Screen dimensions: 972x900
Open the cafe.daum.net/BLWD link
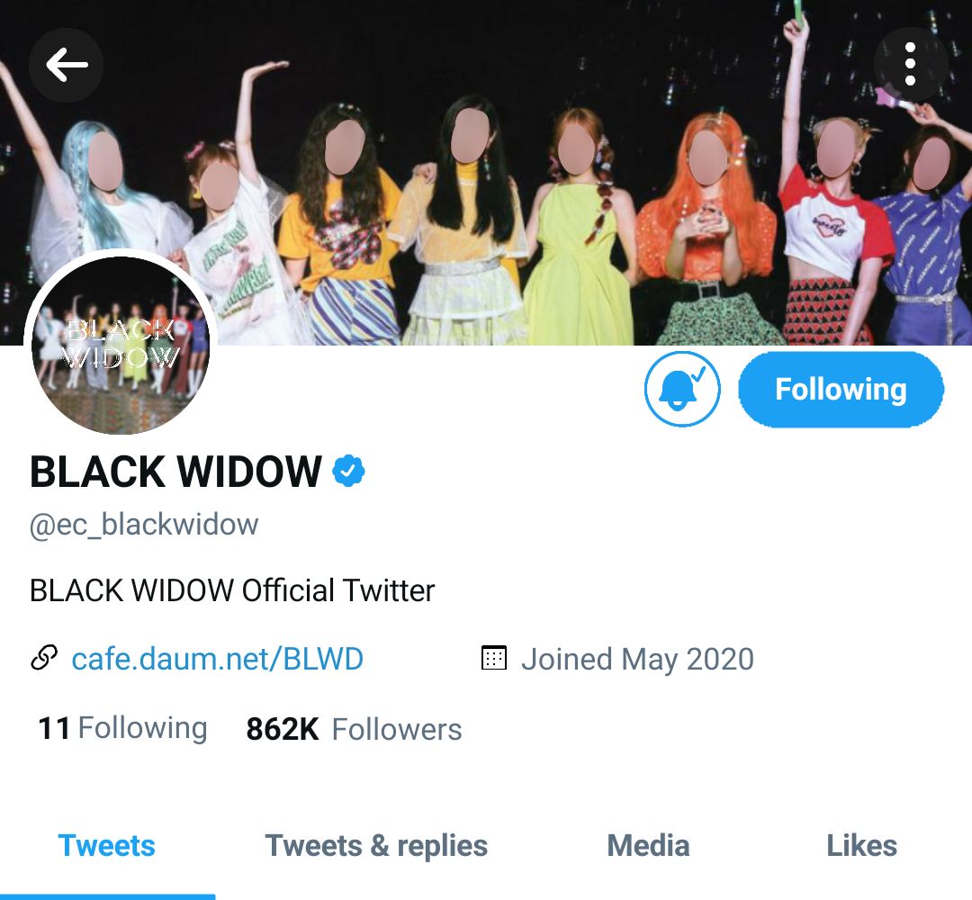pyautogui.click(x=217, y=659)
